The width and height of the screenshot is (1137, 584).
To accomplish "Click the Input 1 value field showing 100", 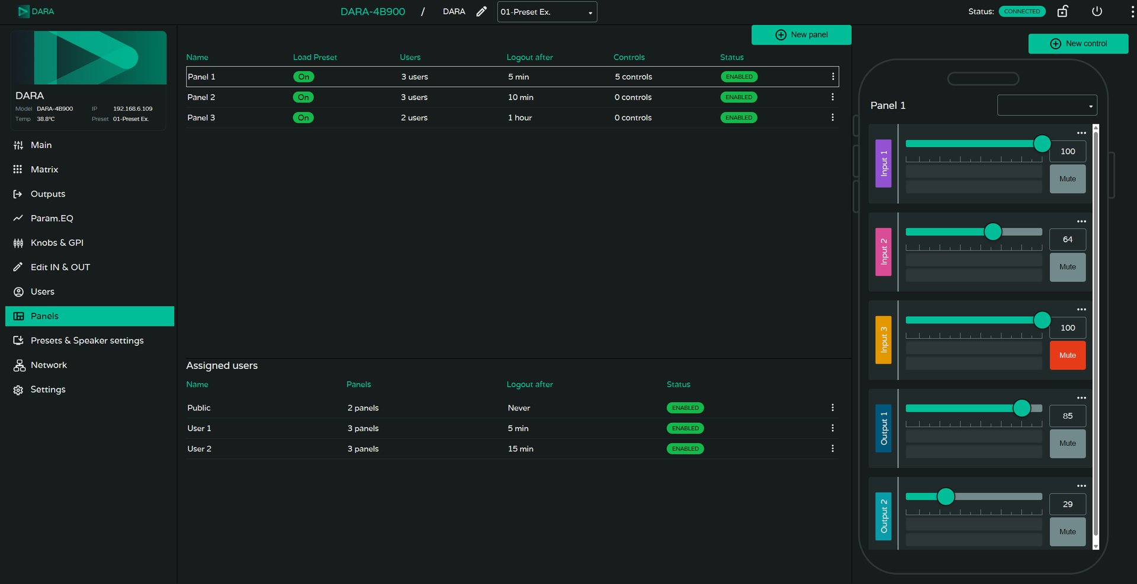I will click(x=1068, y=152).
